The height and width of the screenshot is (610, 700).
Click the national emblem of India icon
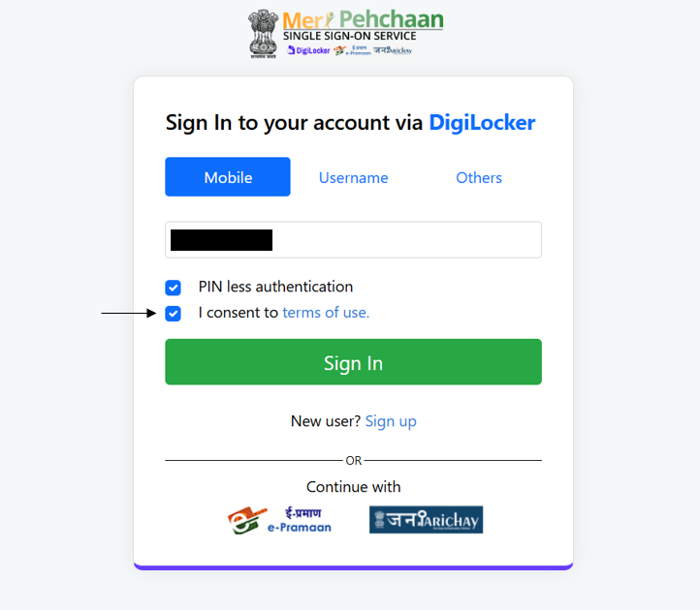coord(264,34)
